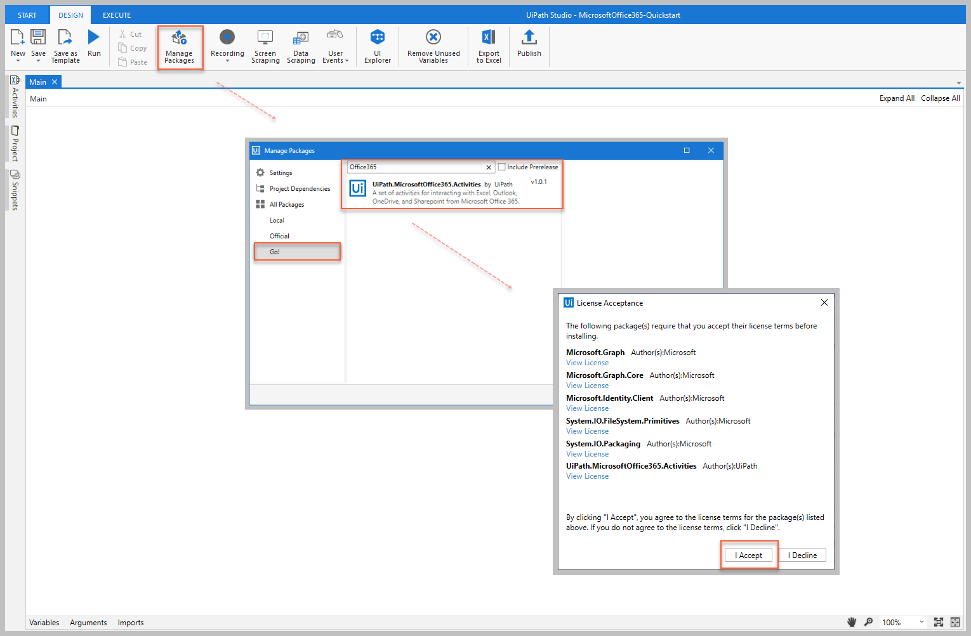Click Expand All in designer

897,98
